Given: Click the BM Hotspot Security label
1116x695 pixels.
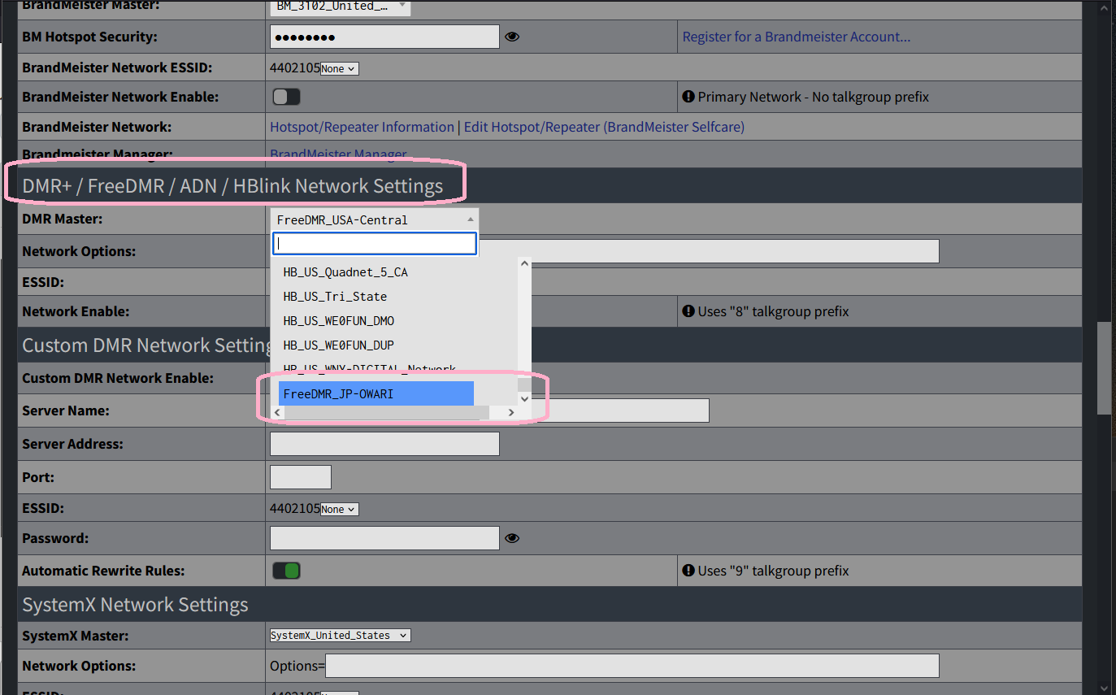Looking at the screenshot, I should coord(89,37).
